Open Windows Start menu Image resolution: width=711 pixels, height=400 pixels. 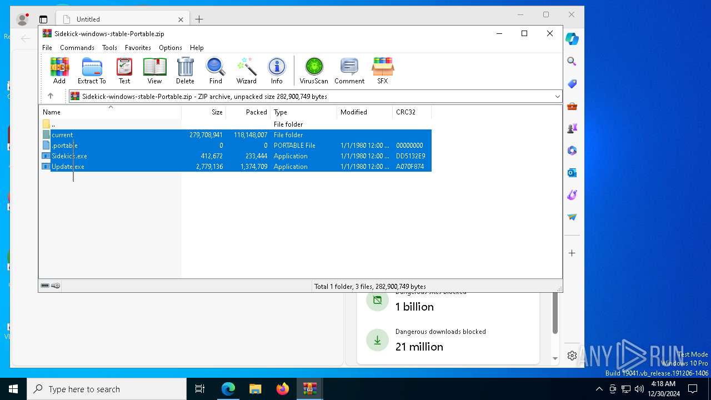click(x=13, y=389)
